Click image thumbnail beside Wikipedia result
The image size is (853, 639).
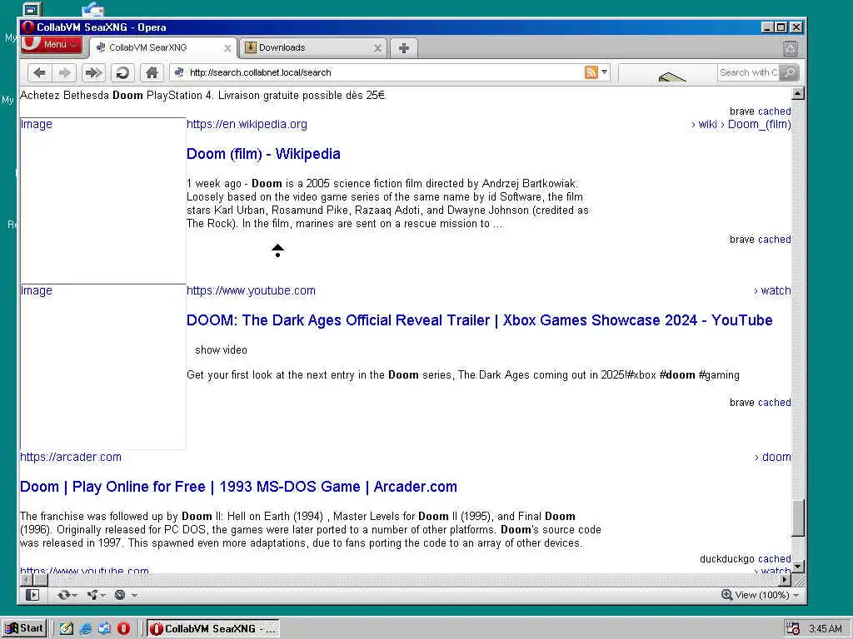tap(102, 201)
